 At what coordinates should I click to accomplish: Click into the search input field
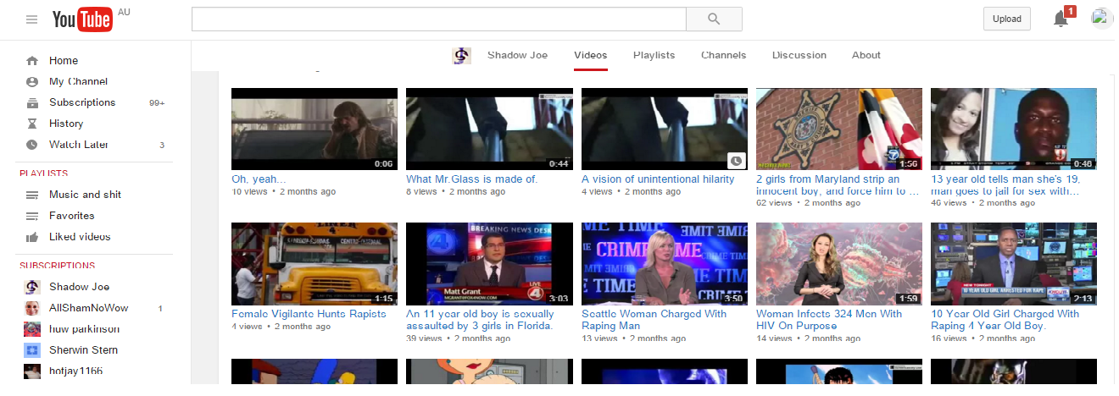438,19
